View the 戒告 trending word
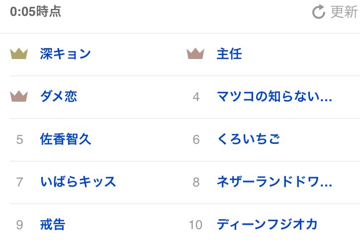 (x=52, y=225)
